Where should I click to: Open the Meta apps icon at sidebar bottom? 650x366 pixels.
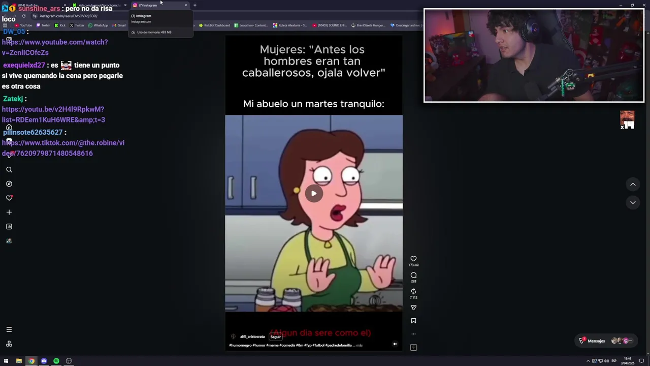(9, 344)
